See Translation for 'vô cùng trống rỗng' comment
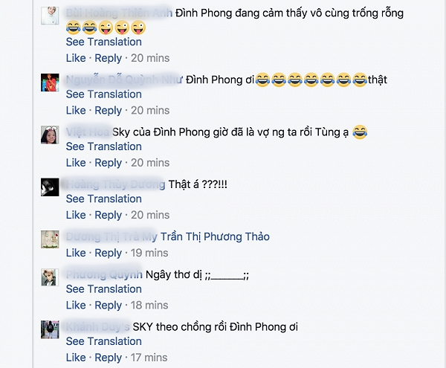Screen dimensions: 446x368 click(x=104, y=42)
